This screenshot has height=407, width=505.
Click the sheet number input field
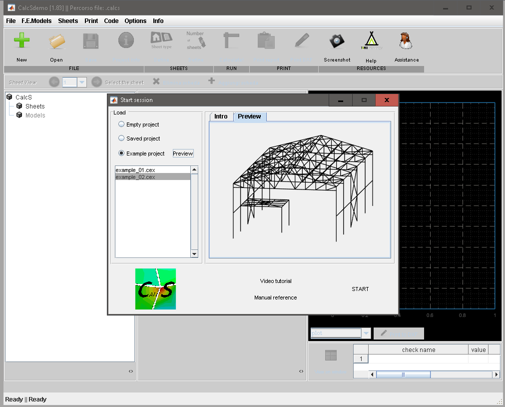(x=70, y=82)
